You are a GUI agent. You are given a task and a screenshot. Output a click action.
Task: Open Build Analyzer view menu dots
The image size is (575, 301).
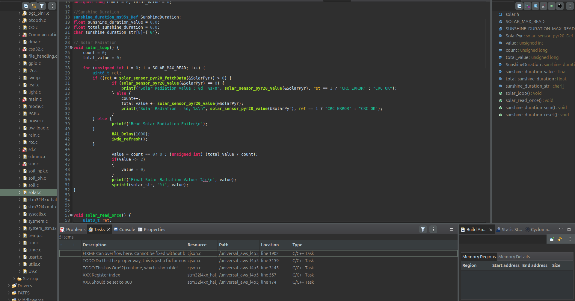[570, 239]
